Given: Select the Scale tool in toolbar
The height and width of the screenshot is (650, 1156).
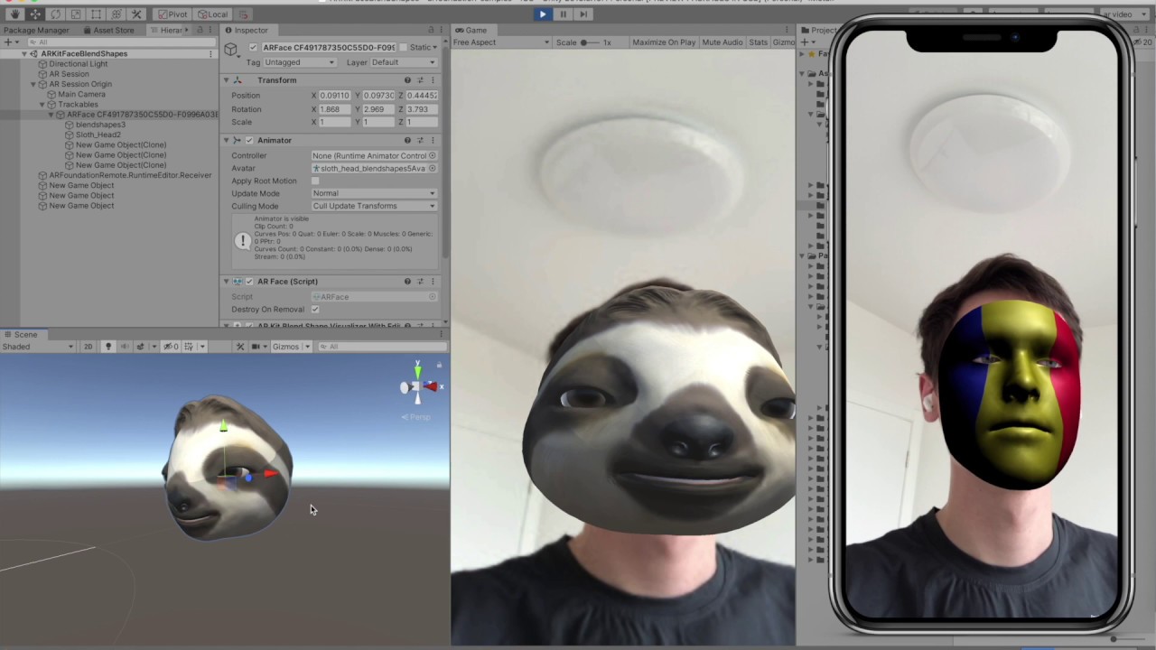Looking at the screenshot, I should point(75,14).
